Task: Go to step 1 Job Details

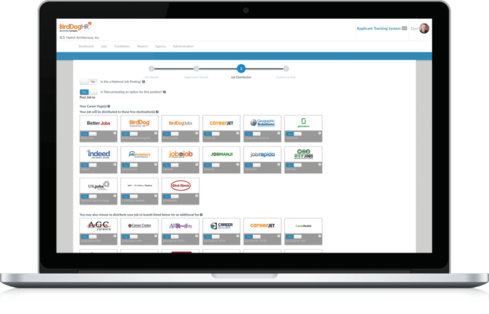Action: tap(151, 69)
